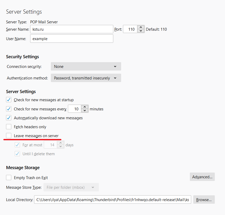
Task: Click the Advanced... button
Action: (202, 177)
